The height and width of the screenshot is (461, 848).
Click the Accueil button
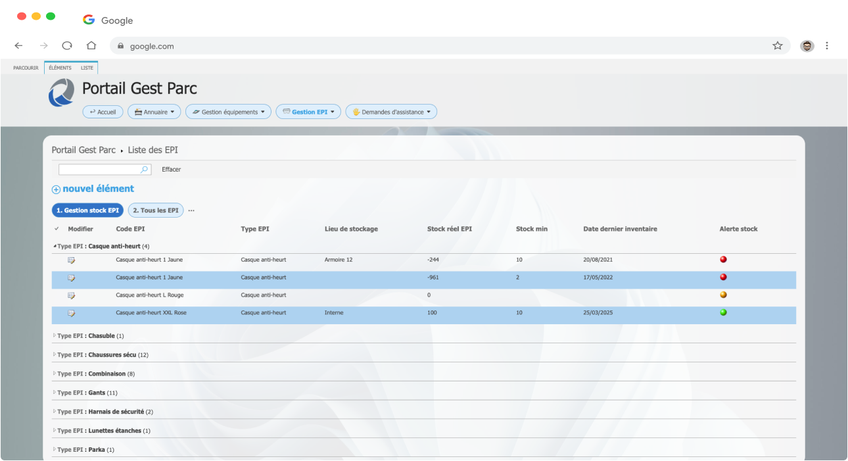click(103, 112)
